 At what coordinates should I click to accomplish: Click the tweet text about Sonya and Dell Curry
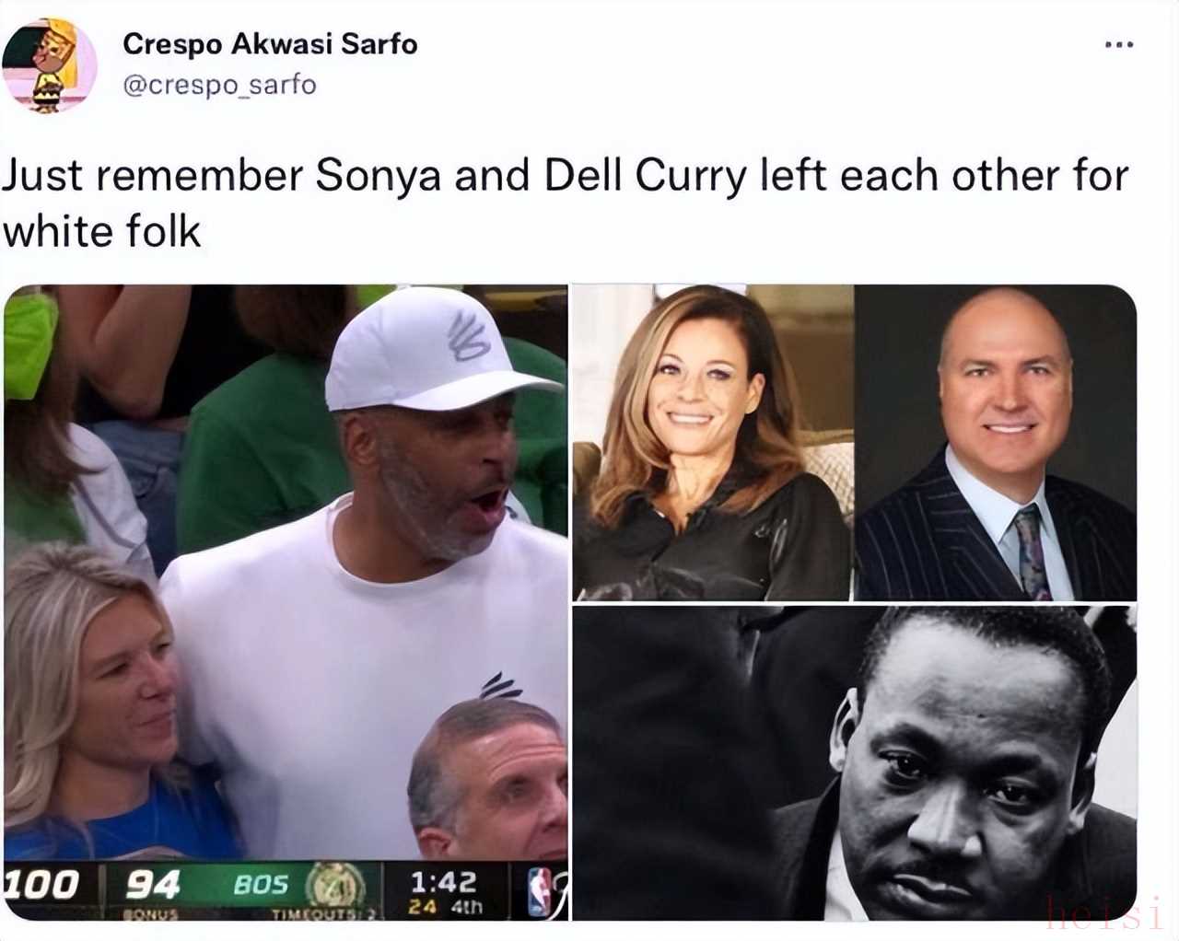tap(564, 203)
